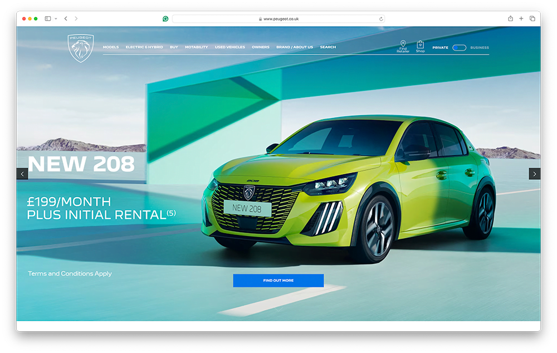
Task: Open a new tab with the plus icon
Action: [x=521, y=18]
